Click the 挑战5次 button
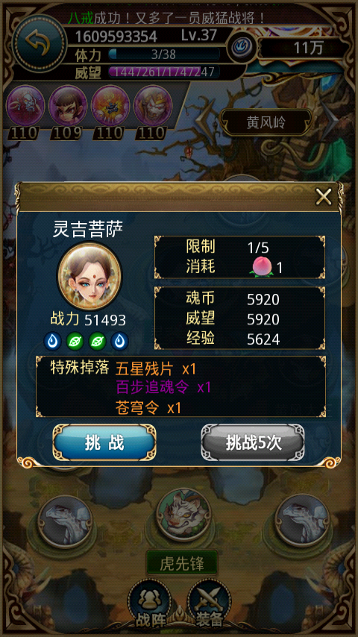Viewport: 358px width, 637px height. tap(253, 443)
